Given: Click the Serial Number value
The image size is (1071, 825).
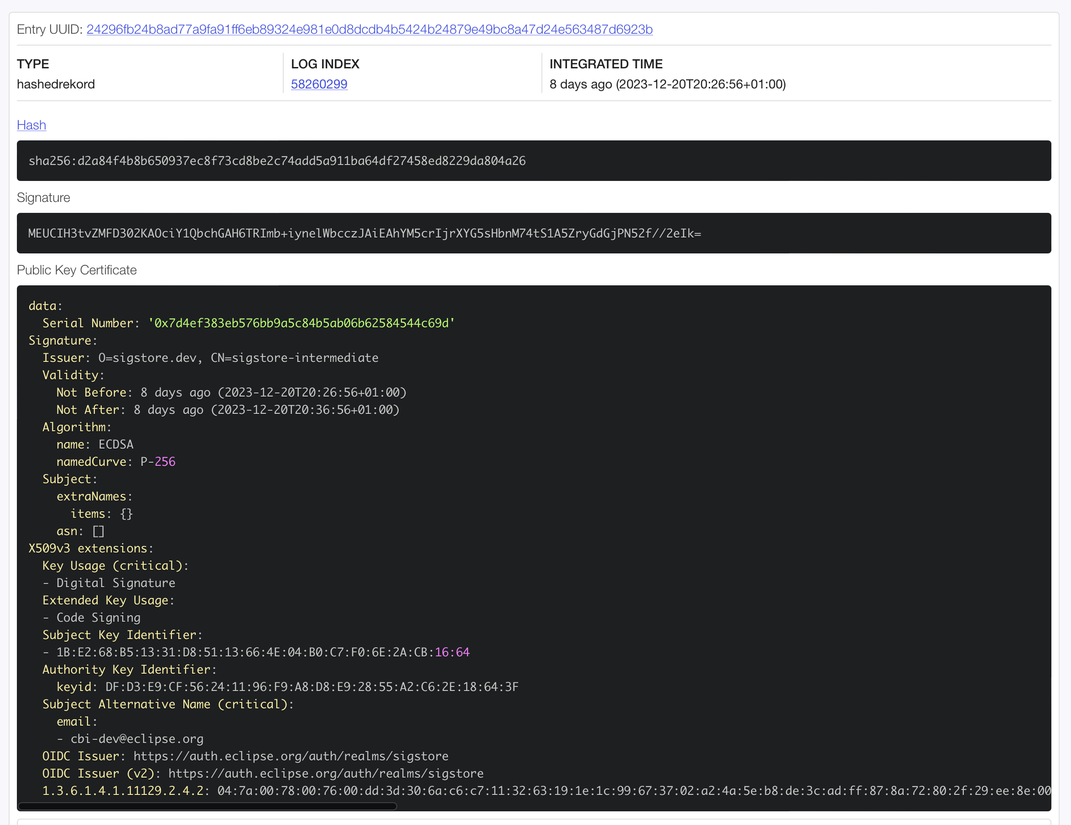Looking at the screenshot, I should point(301,323).
